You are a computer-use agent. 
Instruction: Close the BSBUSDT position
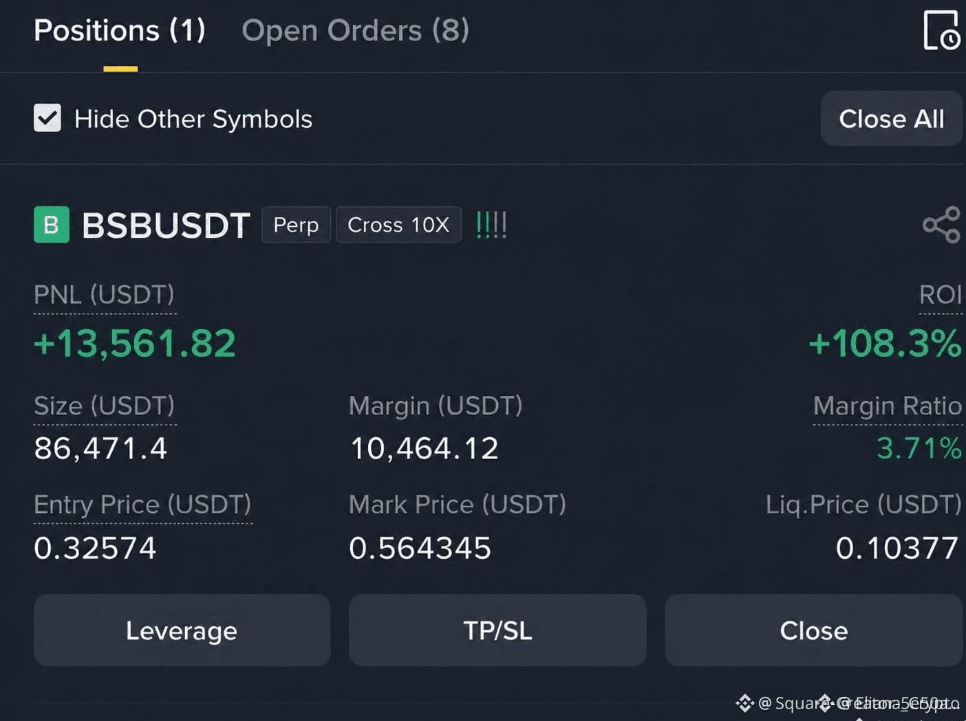(x=814, y=630)
